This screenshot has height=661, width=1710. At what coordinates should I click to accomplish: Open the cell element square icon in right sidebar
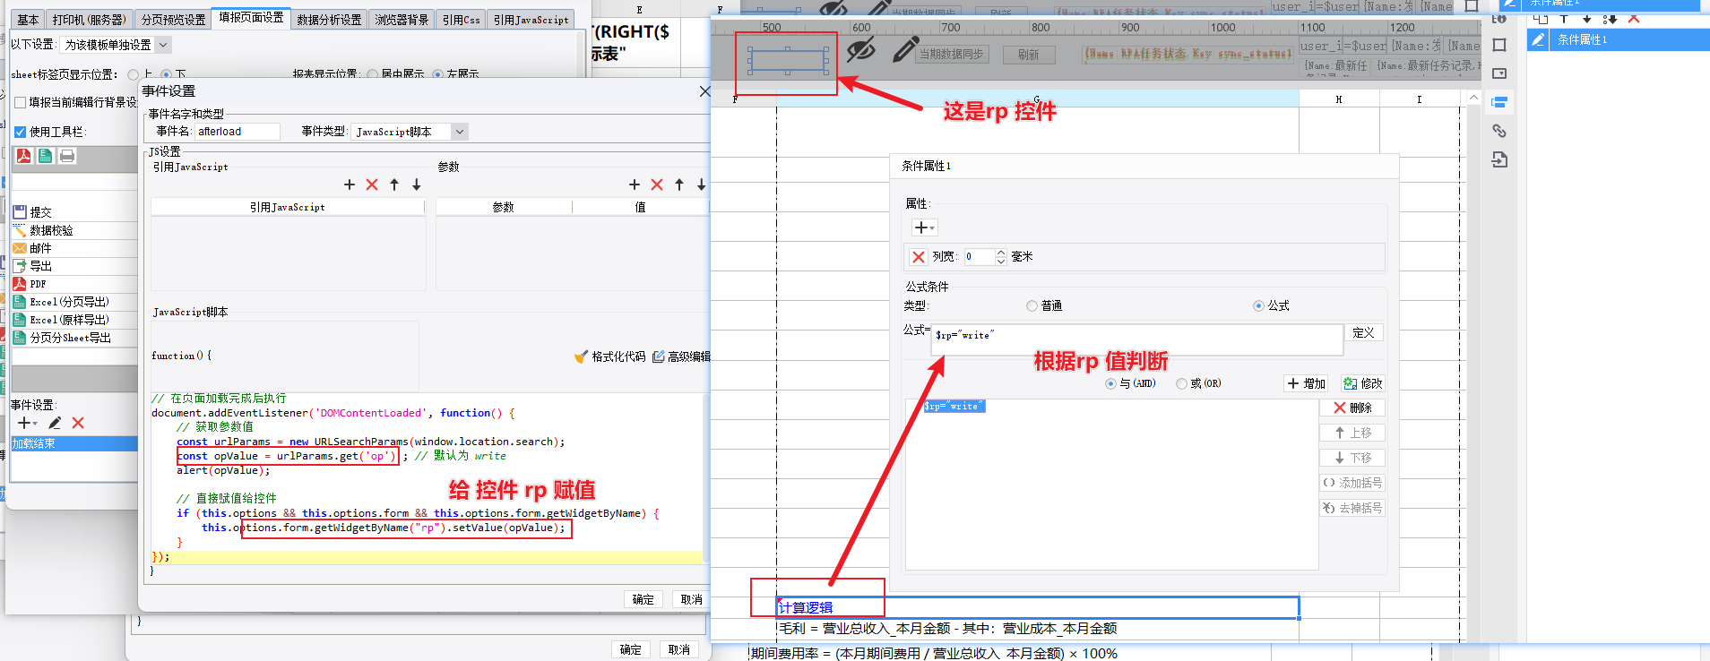tap(1499, 45)
